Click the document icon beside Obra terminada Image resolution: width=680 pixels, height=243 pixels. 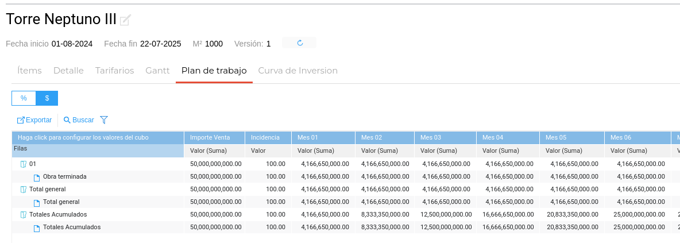37,177
